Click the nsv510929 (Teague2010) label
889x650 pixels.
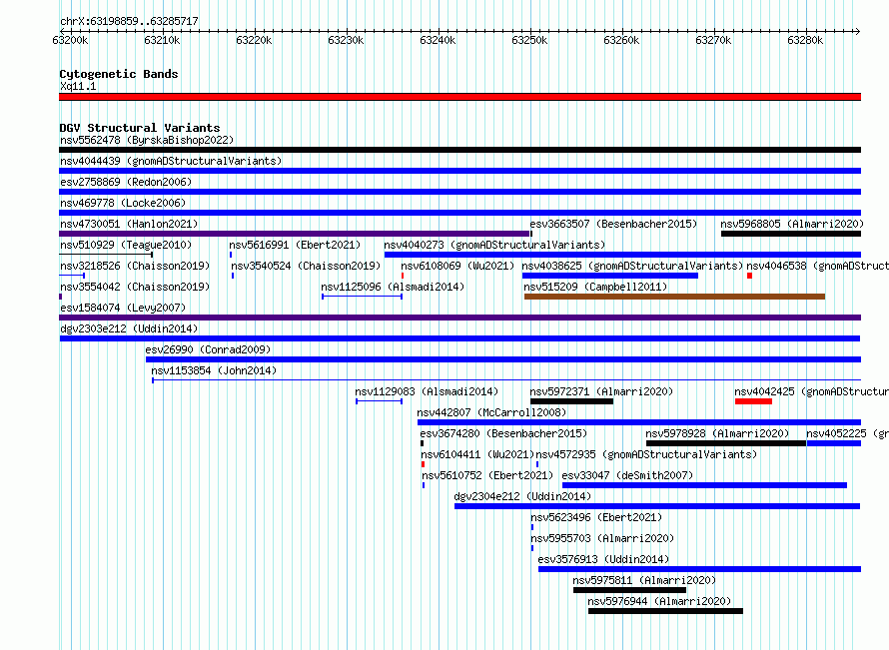(x=126, y=245)
